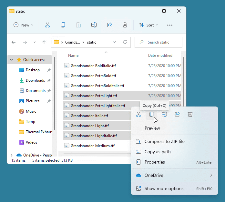
Task: Click the chevron before Grands... in breadcrumb
Action: point(62,42)
